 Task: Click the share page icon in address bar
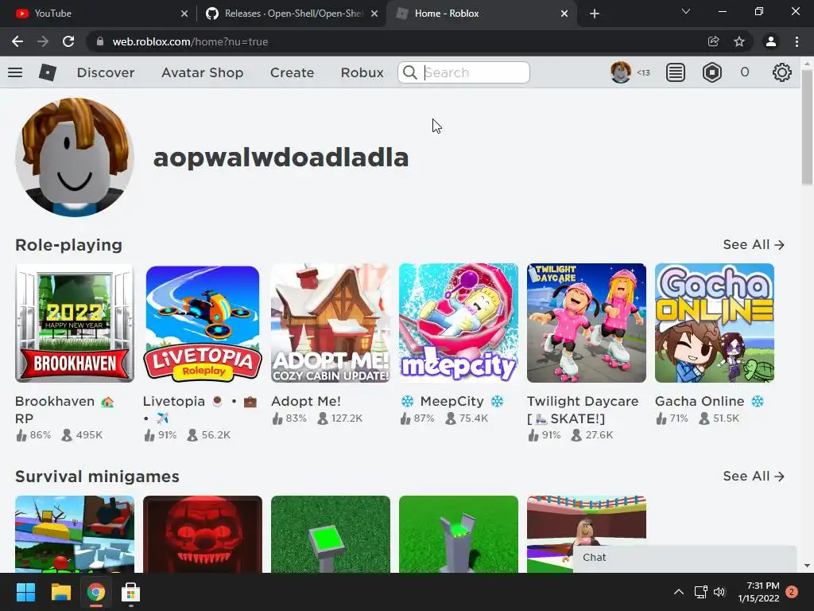(713, 41)
